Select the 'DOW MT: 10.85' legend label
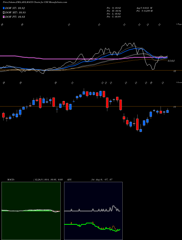182x240 pixels. [x=16, y=13]
